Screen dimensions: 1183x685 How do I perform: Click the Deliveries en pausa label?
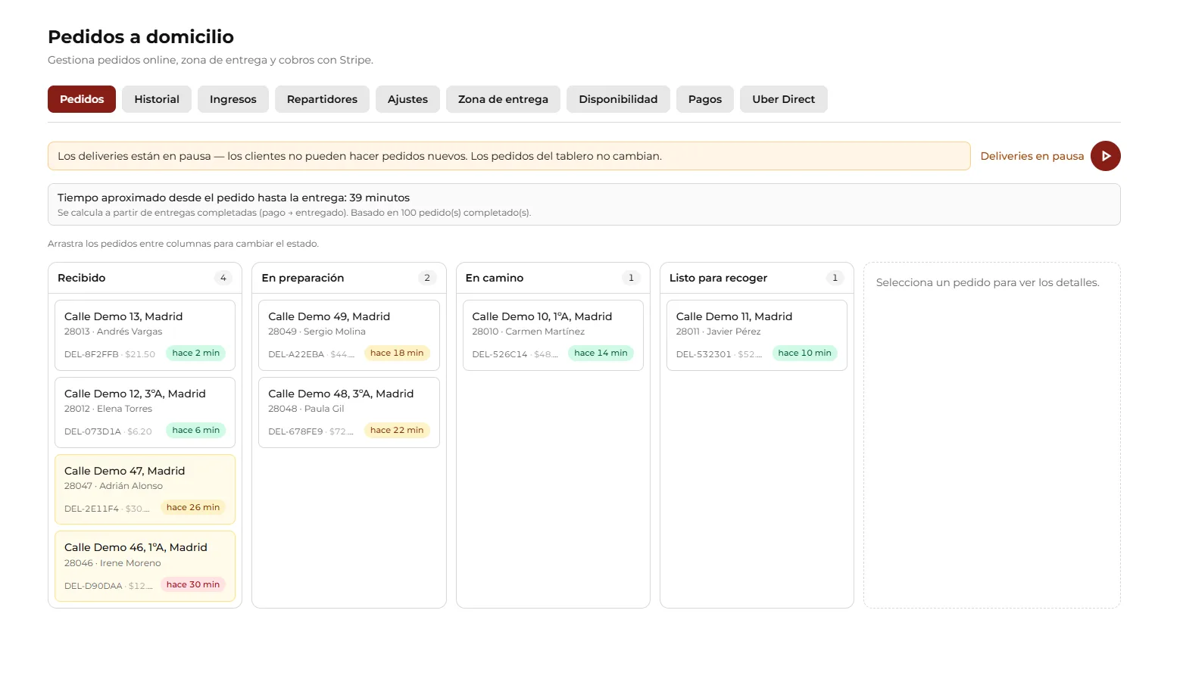pos(1032,156)
